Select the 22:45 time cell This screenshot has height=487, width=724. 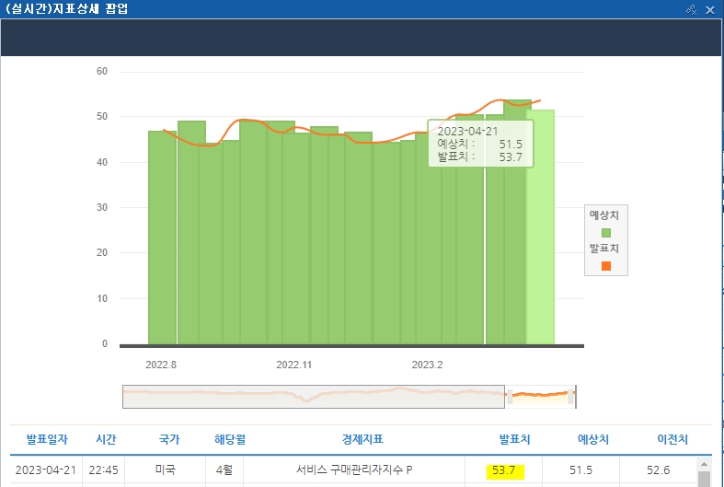[103, 470]
